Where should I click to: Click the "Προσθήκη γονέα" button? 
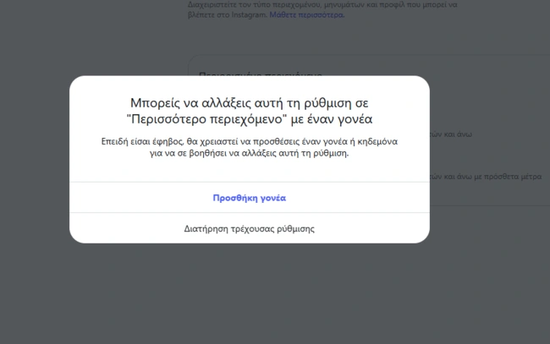[249, 198]
